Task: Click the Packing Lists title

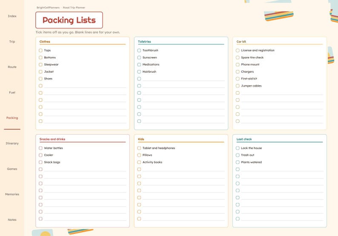Action: pyautogui.click(x=69, y=20)
